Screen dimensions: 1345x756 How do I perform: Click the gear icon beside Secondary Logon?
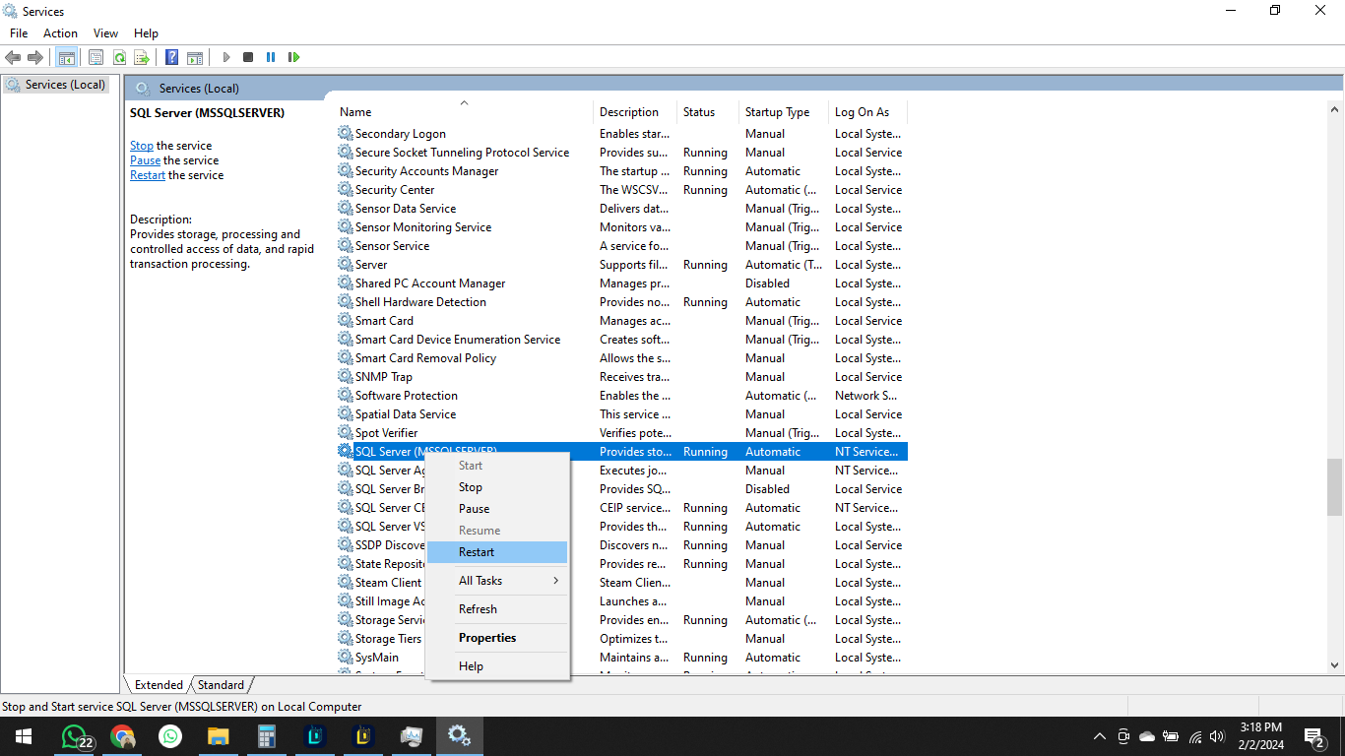point(345,133)
